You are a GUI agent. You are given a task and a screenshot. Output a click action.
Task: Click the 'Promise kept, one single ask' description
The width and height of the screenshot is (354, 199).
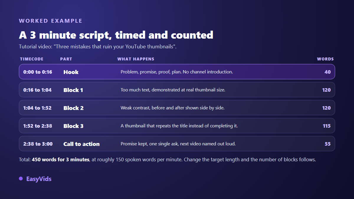pos(178,144)
